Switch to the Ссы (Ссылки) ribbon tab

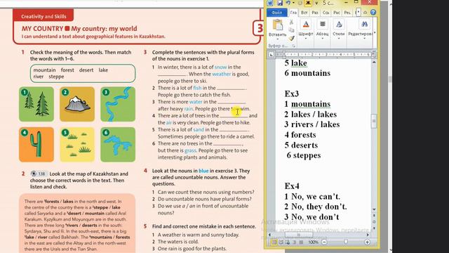[x=326, y=13]
